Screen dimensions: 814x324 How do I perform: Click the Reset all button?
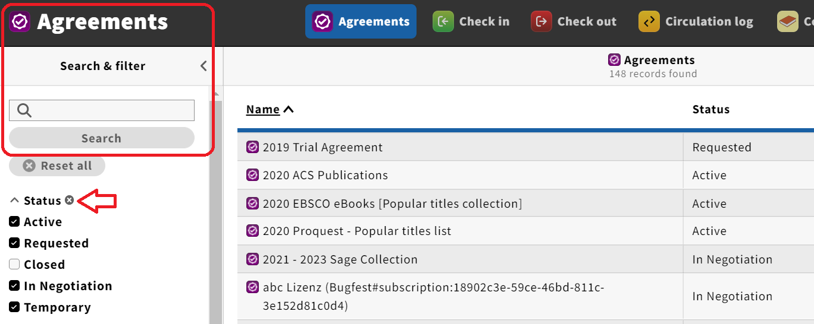click(x=57, y=166)
